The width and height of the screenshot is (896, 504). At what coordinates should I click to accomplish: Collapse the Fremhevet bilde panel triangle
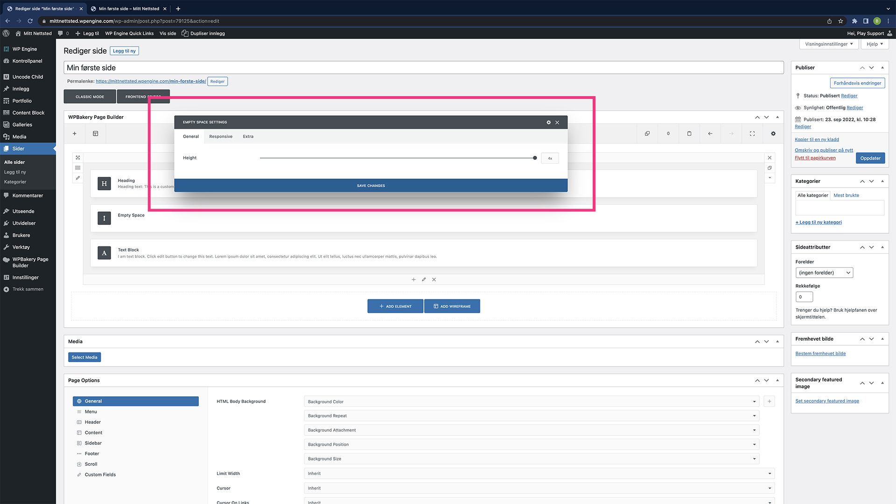(x=882, y=339)
